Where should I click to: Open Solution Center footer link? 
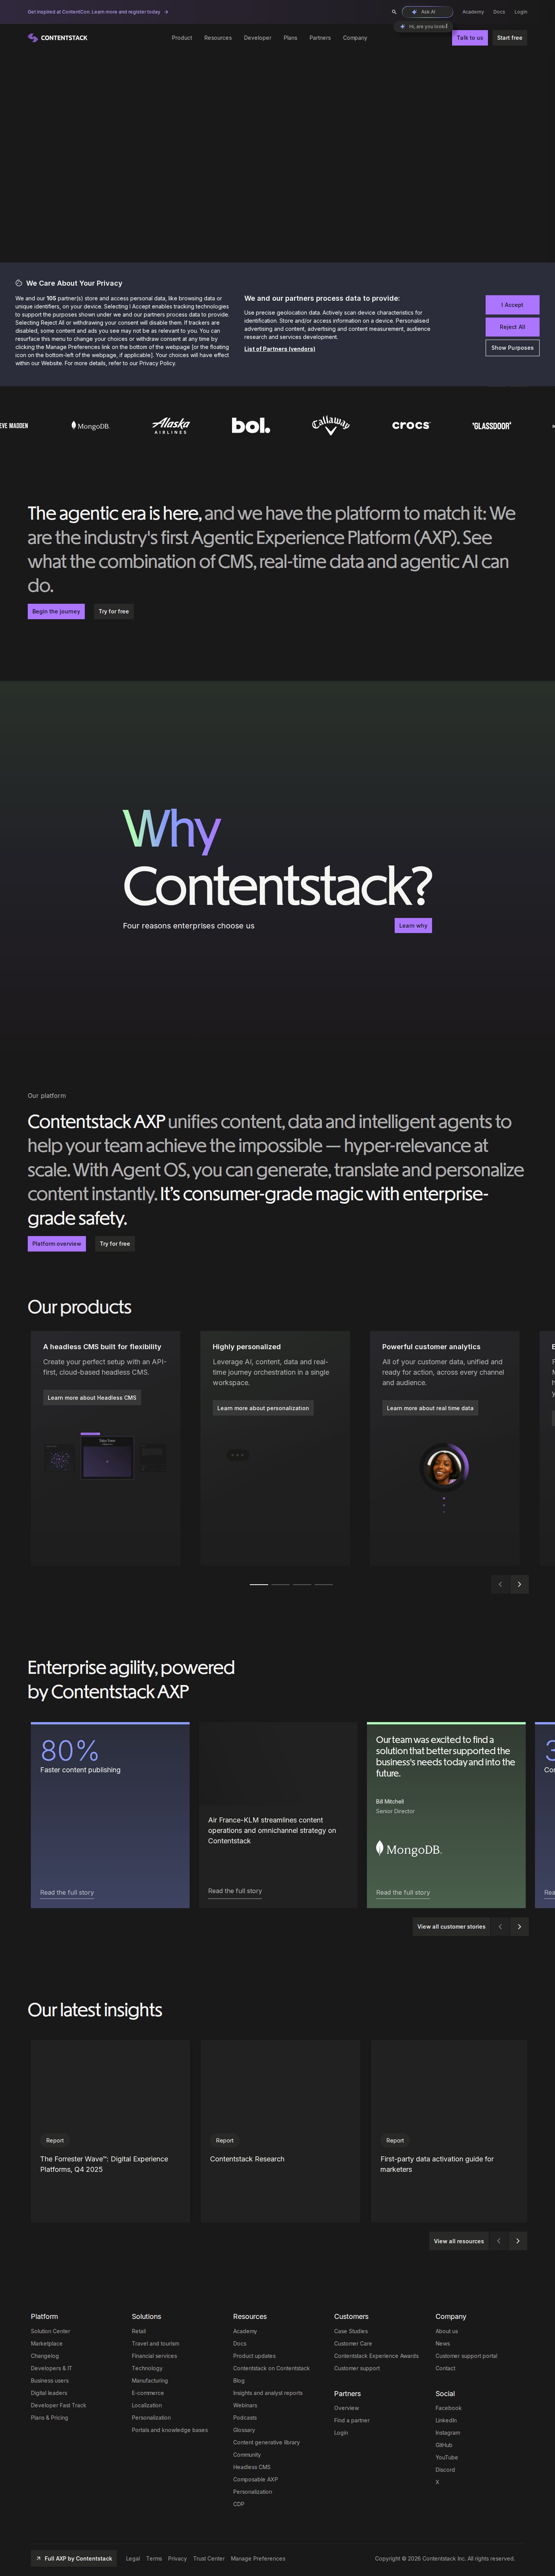50,2331
